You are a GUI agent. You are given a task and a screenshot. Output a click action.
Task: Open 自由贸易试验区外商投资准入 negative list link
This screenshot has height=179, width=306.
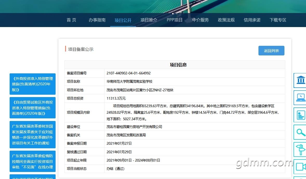32,108
